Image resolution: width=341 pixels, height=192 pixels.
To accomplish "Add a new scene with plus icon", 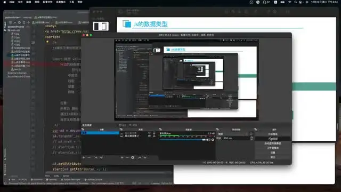I will (x=84, y=157).
